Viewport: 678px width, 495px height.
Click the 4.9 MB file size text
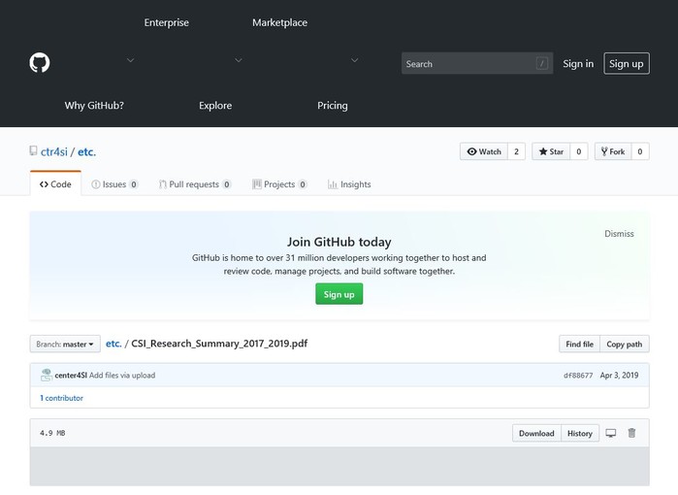[x=52, y=433]
